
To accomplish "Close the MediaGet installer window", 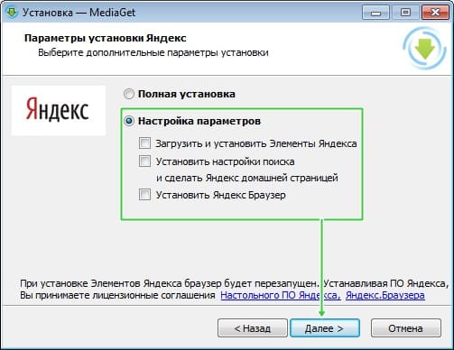I will (x=435, y=13).
